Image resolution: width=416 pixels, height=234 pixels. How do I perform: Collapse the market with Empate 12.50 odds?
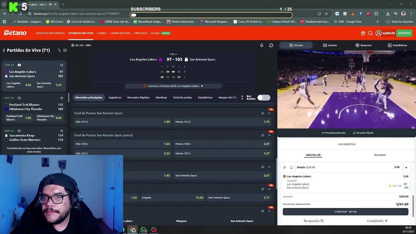[x=269, y=189]
